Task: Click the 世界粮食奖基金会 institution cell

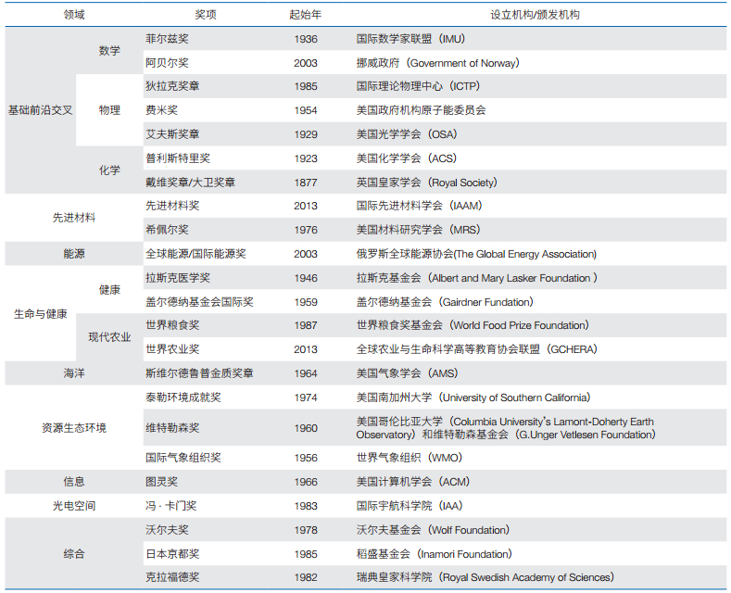Action: point(473,325)
